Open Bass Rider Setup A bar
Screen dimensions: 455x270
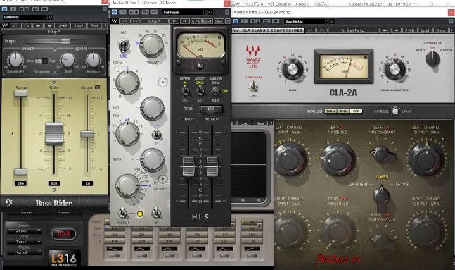point(54,31)
